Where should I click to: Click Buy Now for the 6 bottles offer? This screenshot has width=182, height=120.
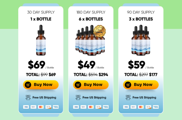91,85
